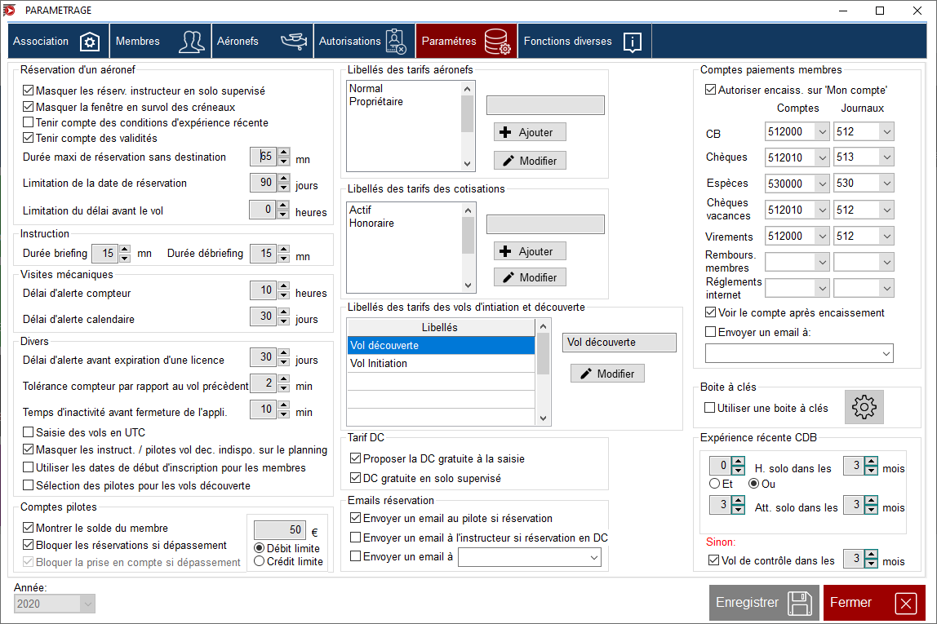Open the Autorisations tab

[x=365, y=42]
